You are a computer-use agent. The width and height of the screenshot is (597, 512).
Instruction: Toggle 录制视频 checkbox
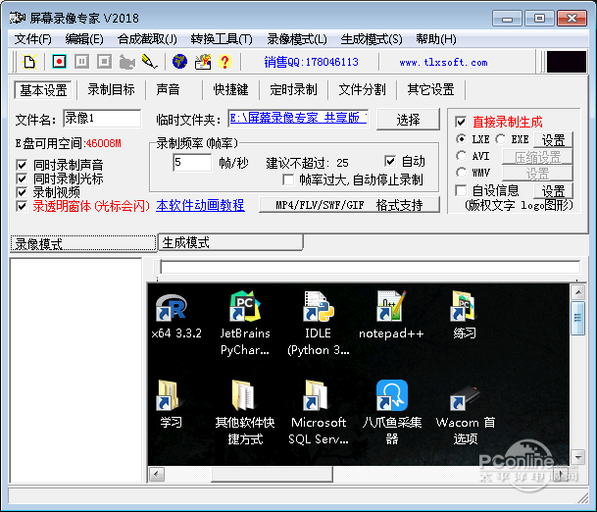click(x=22, y=192)
